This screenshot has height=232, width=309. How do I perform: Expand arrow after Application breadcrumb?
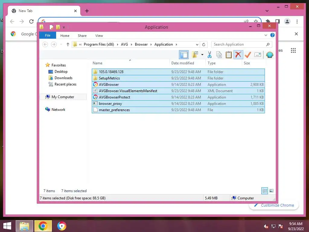point(176,44)
